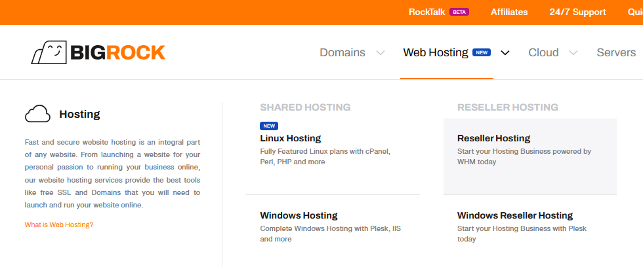
Task: Select Windows Hosting
Action: [299, 215]
